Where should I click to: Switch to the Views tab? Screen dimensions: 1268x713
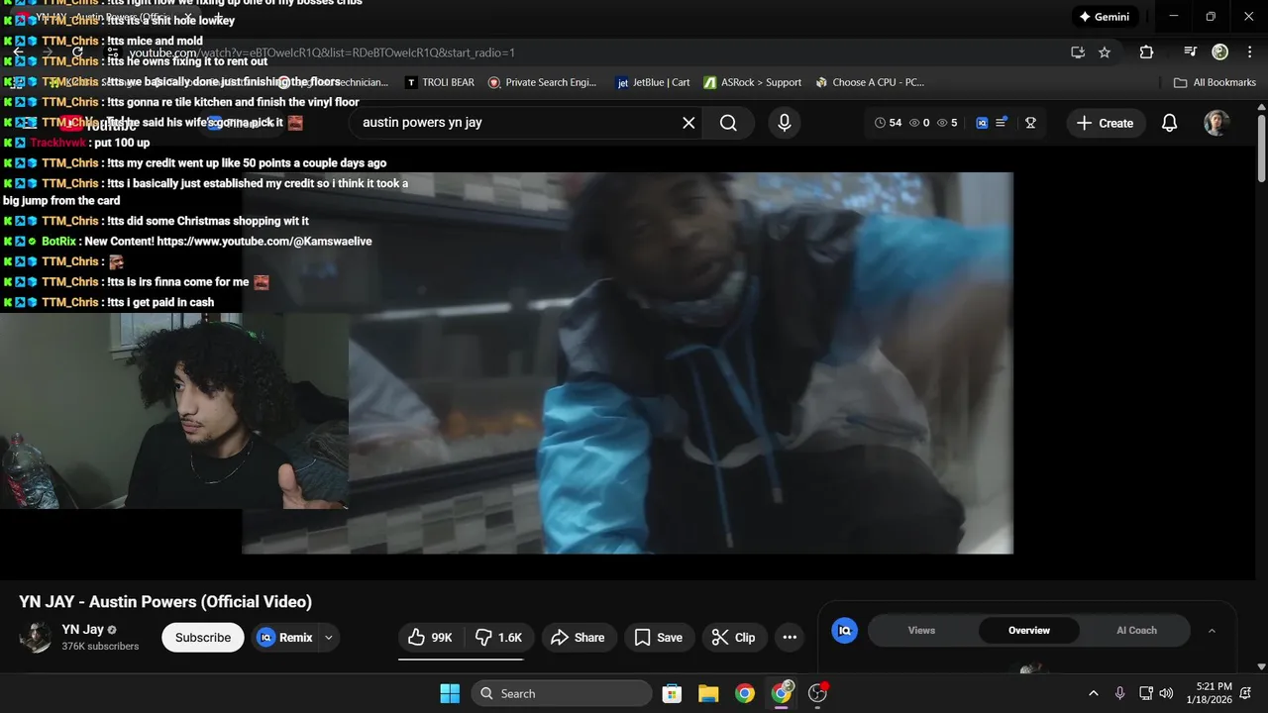coord(921,630)
